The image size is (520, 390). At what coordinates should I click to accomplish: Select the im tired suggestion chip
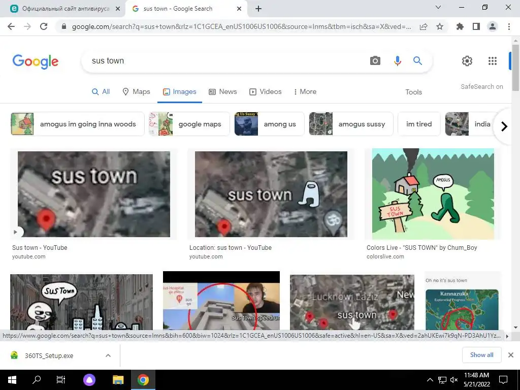pos(419,124)
